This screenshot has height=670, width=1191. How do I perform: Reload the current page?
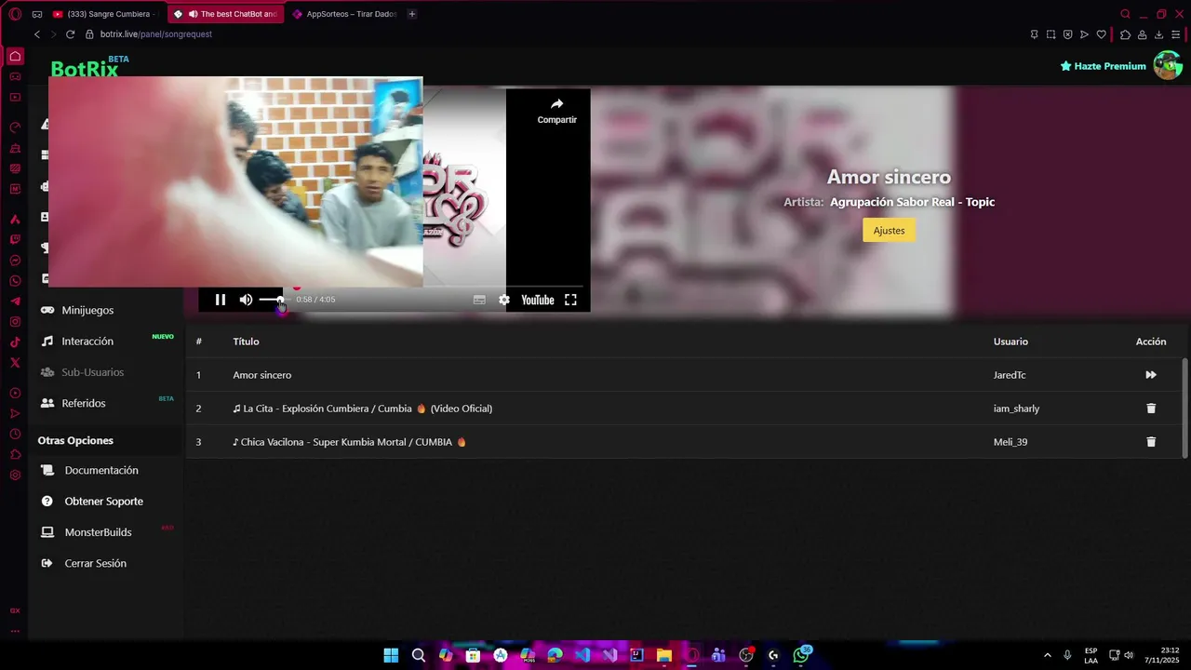click(x=70, y=34)
